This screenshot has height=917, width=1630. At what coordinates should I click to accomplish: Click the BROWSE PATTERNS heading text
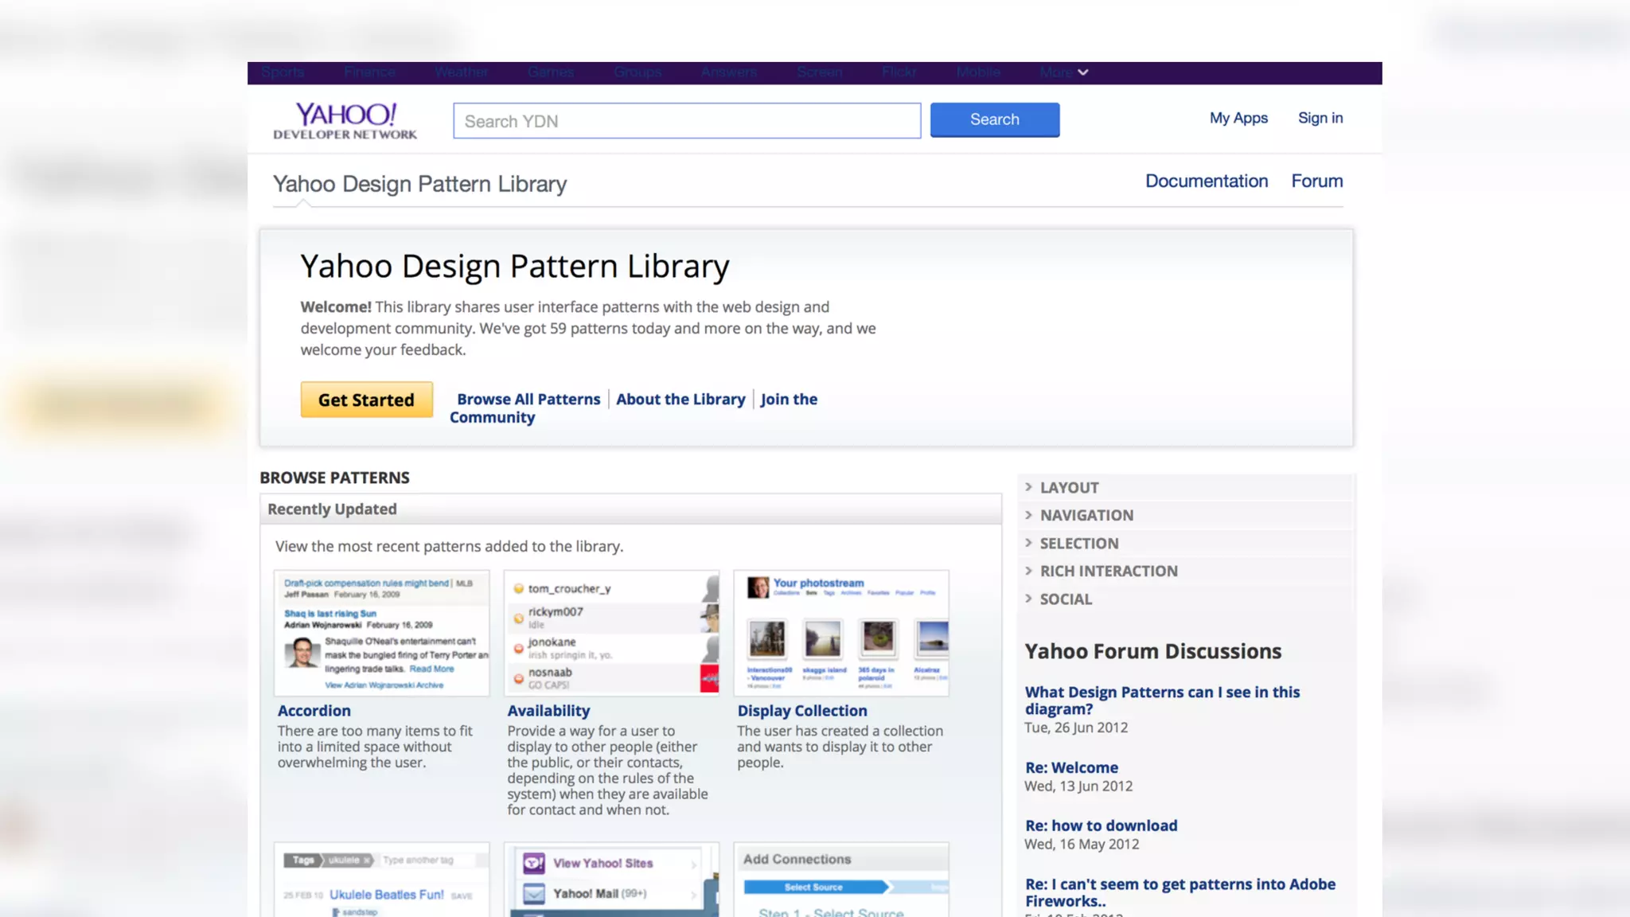334,478
